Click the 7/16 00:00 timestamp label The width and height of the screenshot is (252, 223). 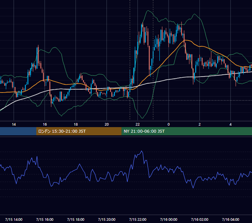pos(169,219)
